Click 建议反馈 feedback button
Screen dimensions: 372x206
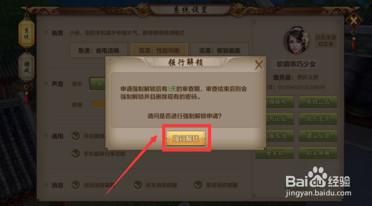point(318,135)
